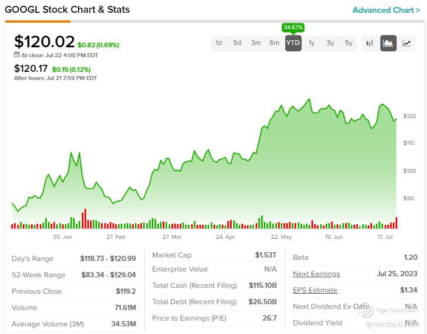Click the Day's Range value $118.73 - $120.99

pos(108,259)
